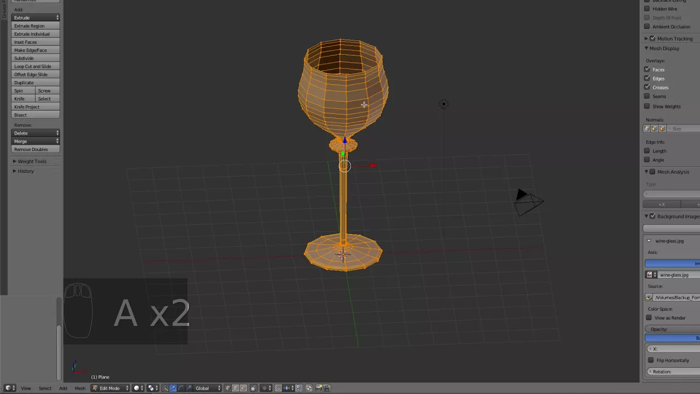Click the background image X offset field
This screenshot has height=394, width=700.
[x=673, y=349]
